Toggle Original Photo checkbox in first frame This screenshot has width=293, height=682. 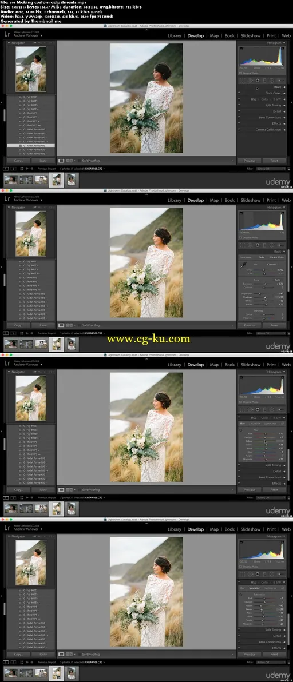[240, 73]
